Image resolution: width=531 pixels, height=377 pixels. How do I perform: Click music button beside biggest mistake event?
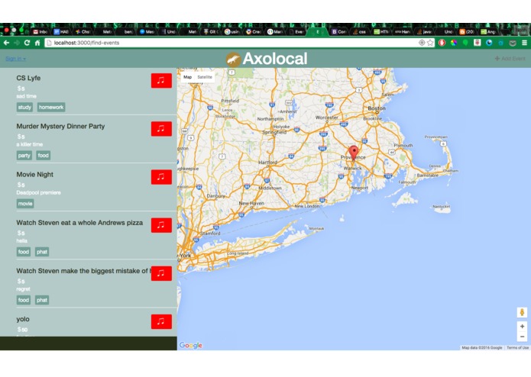pyautogui.click(x=161, y=273)
